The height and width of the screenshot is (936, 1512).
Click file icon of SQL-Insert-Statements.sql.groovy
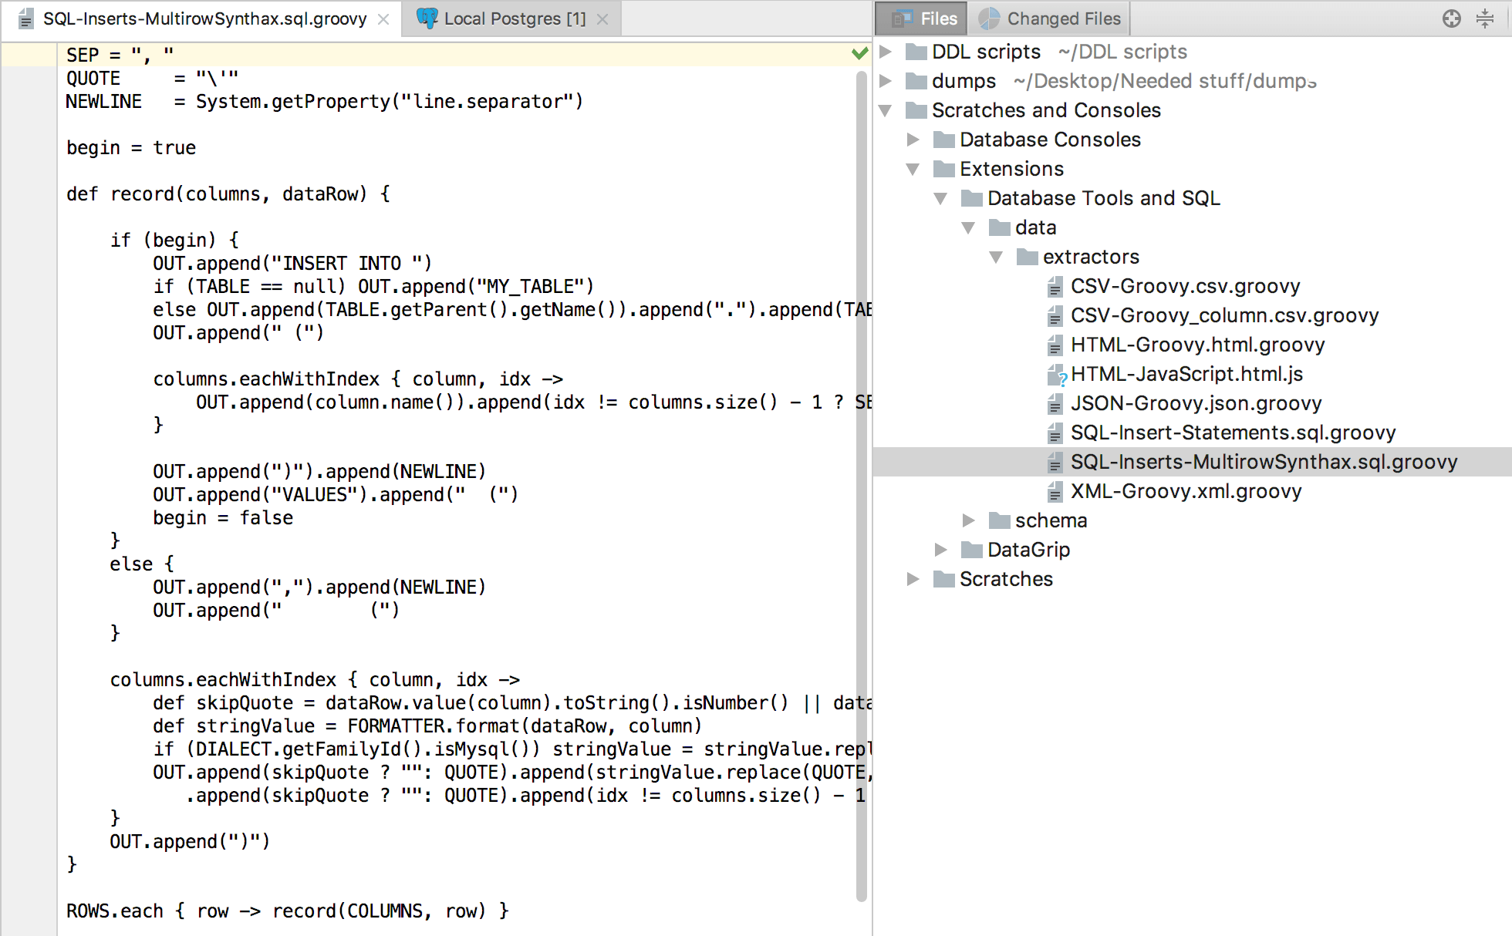[1055, 433]
